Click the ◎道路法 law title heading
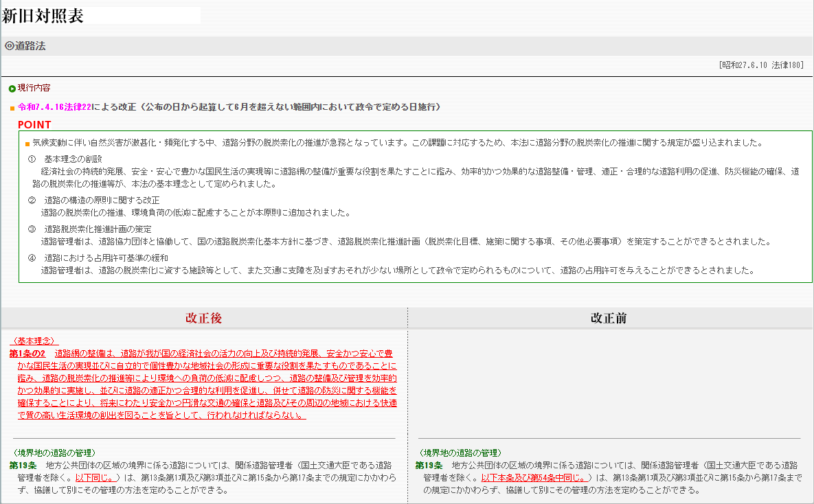Screen dimensions: 814x504 coord(25,46)
